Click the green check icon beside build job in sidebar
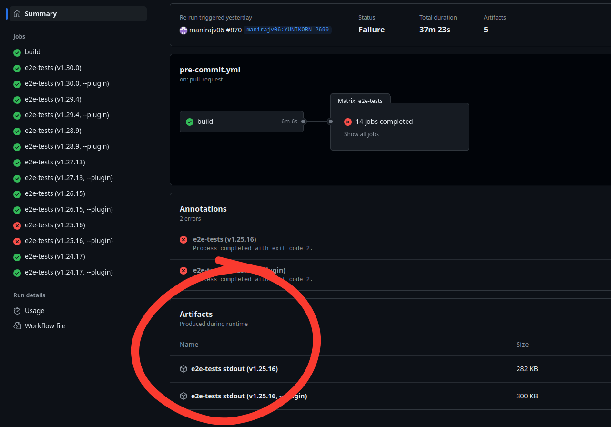Image resolution: width=611 pixels, height=427 pixels. pyautogui.click(x=17, y=52)
